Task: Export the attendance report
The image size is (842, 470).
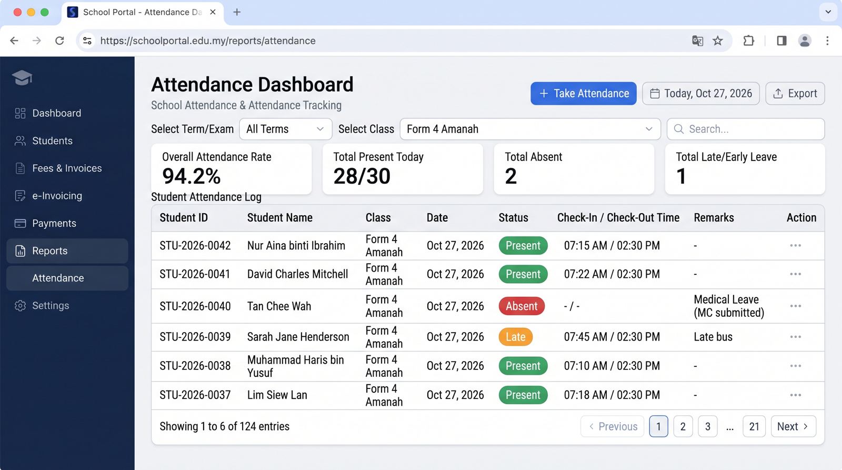Action: point(795,94)
